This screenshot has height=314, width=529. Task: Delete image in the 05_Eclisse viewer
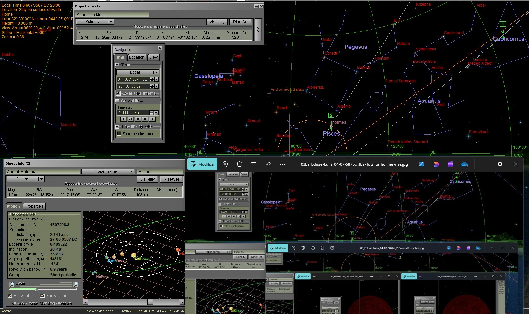point(303,248)
